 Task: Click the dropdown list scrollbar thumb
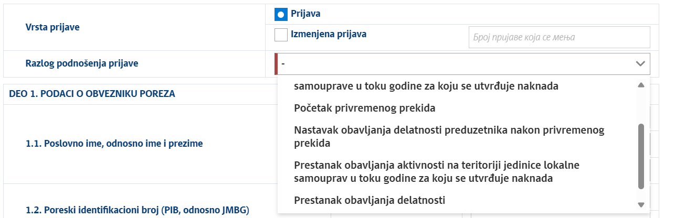coord(640,156)
